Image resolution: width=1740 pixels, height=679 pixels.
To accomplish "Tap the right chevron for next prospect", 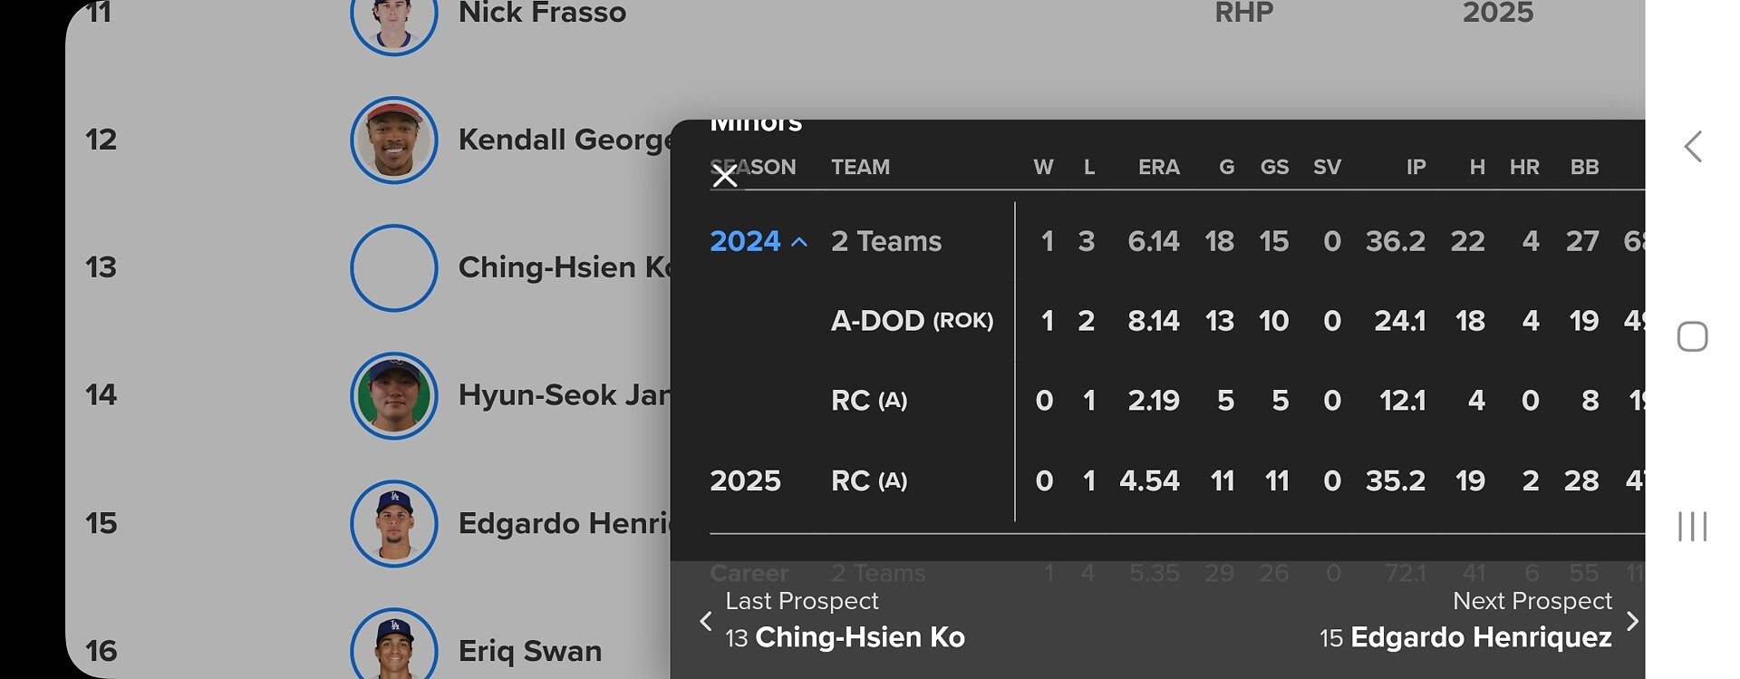I will point(1632,622).
